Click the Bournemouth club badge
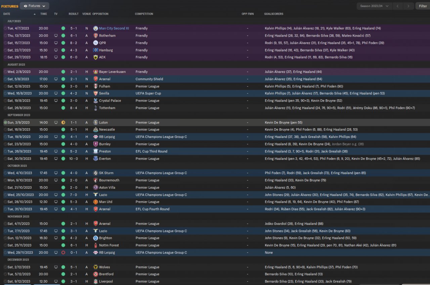The width and height of the screenshot is (430, 285). (x=95, y=180)
